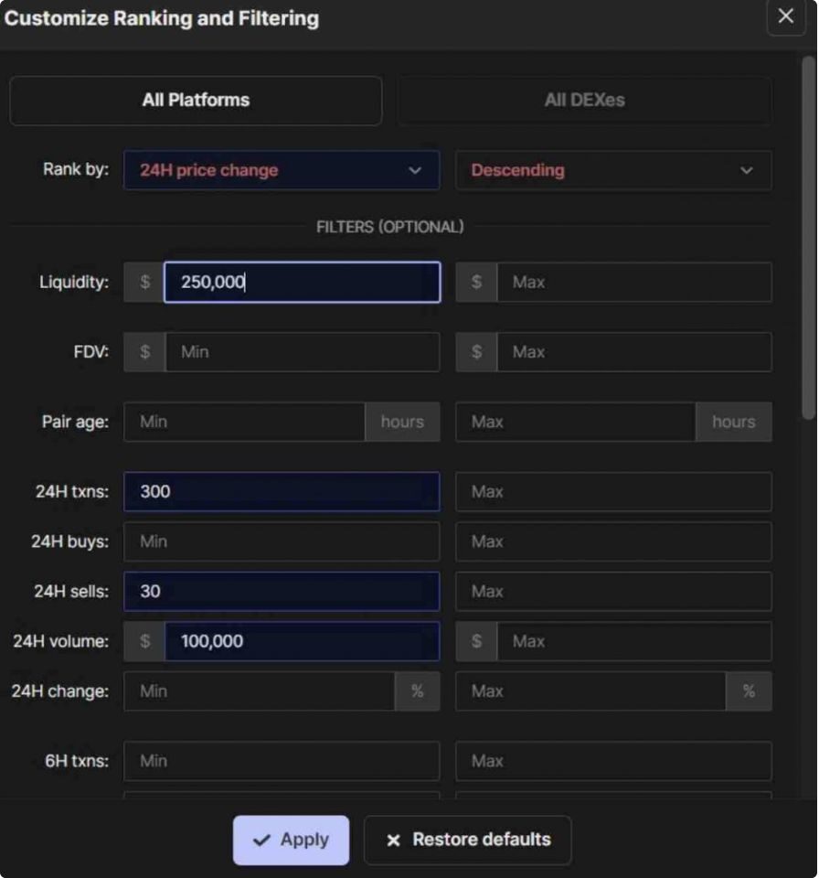The image size is (819, 878).
Task: Close the Customize Ranking and Filtering dialog
Action: 785,16
